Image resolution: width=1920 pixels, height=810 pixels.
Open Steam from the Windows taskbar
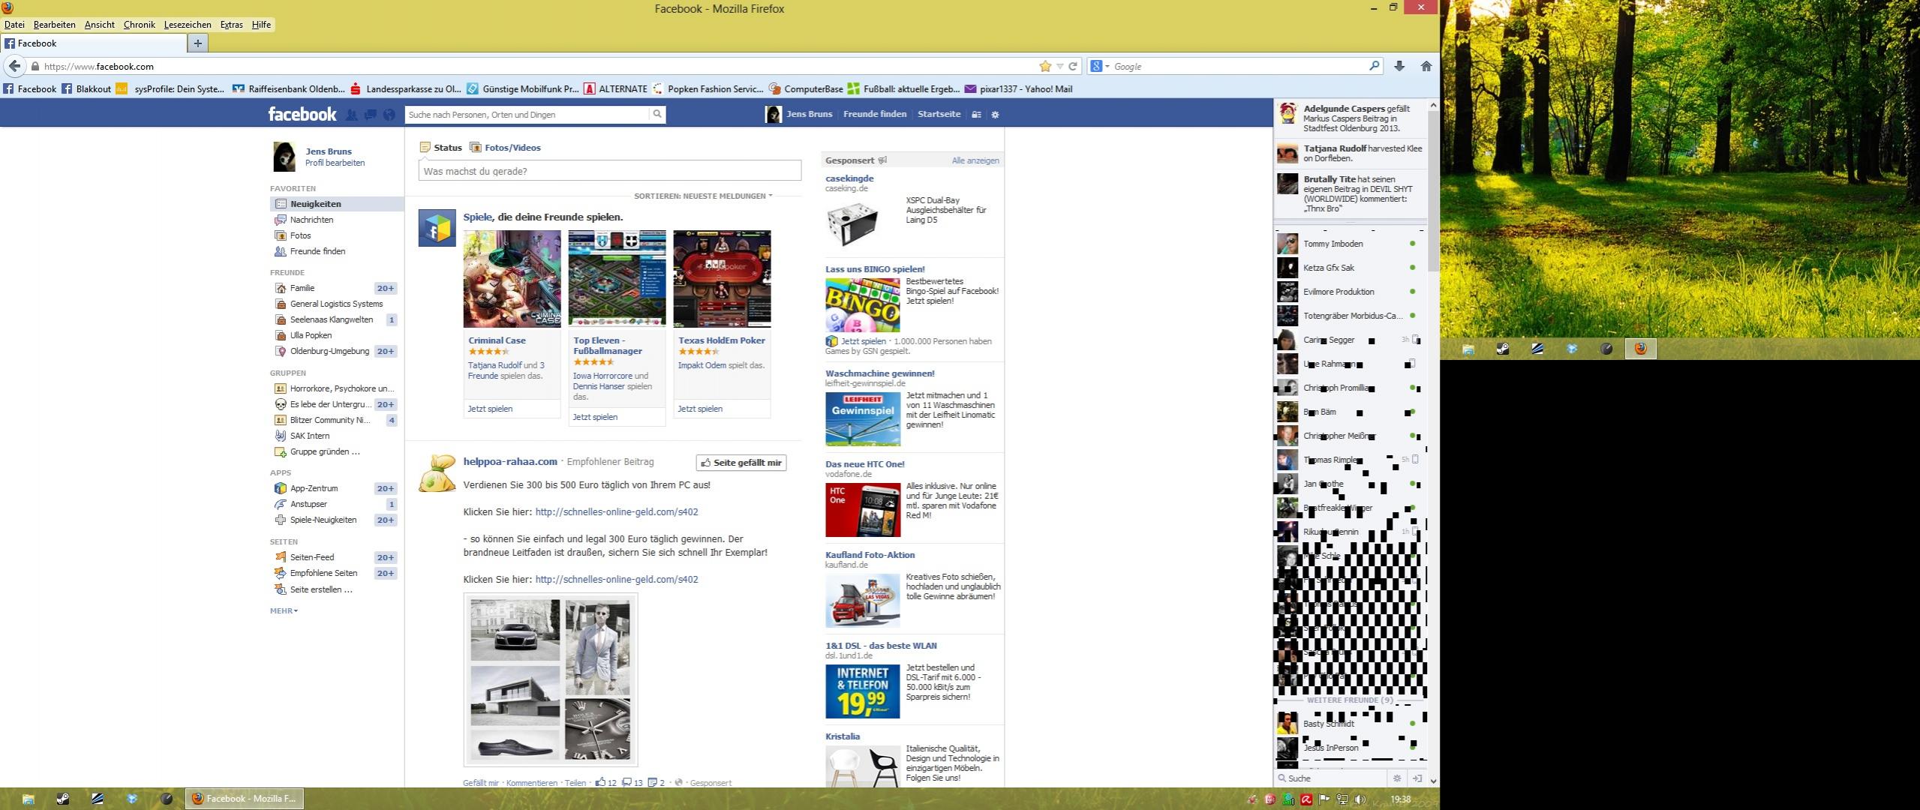(63, 799)
